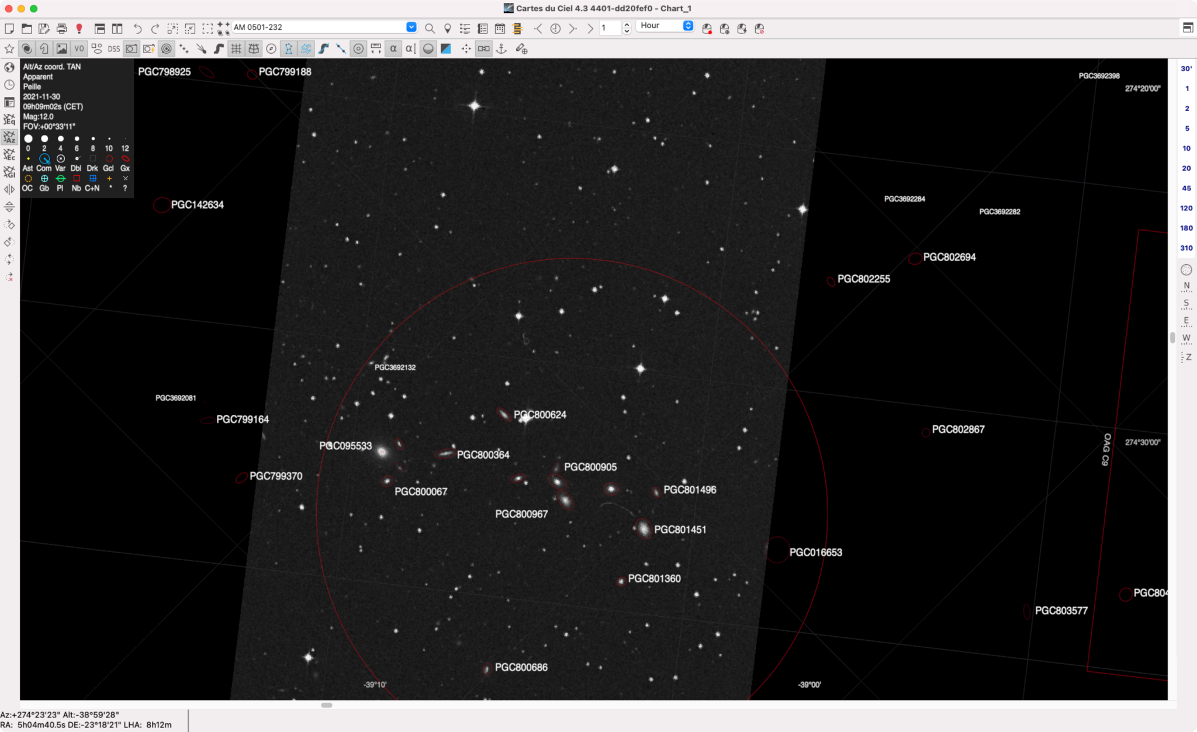Open the position pin icon in the toolbar
The height and width of the screenshot is (732, 1197).
pos(448,28)
